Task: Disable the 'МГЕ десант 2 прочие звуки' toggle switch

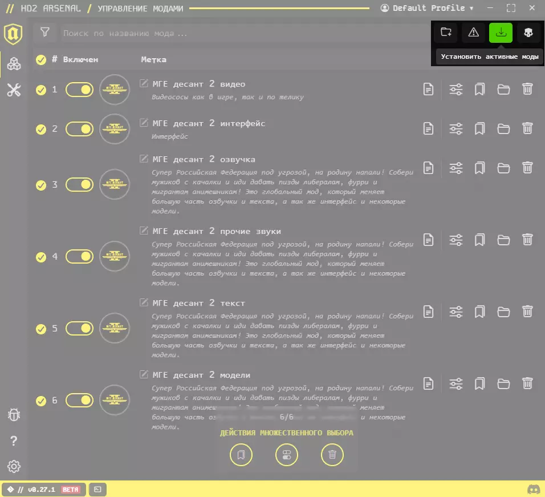Action: (x=80, y=257)
